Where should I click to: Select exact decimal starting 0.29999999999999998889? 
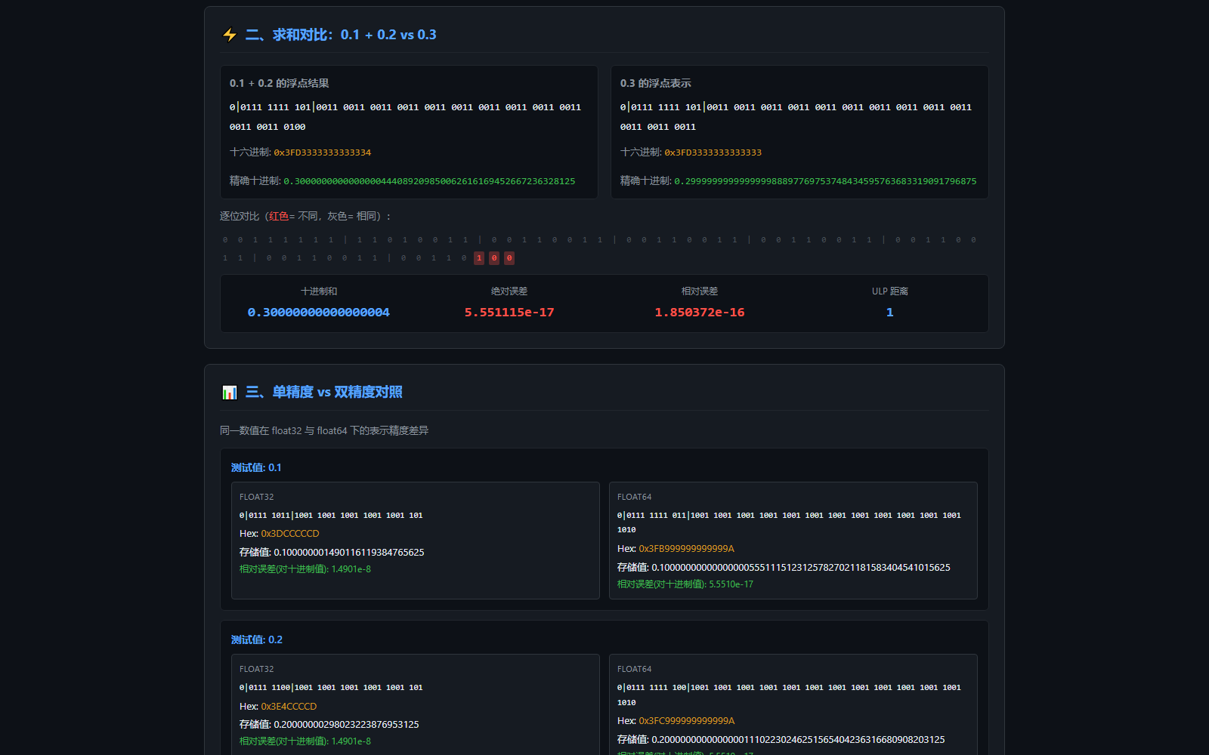click(x=825, y=181)
